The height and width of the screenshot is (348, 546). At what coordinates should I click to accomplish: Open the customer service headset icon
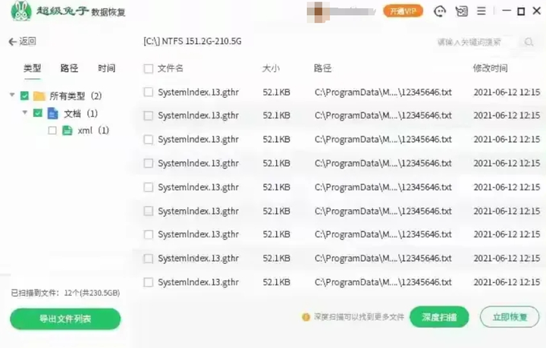tap(440, 11)
